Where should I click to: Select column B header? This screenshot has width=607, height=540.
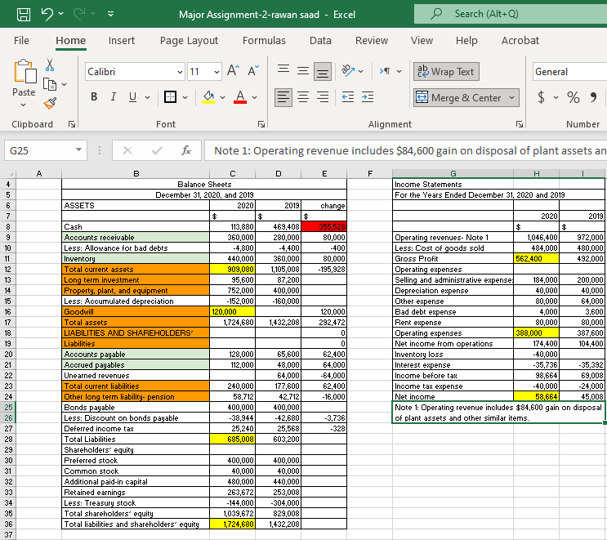pyautogui.click(x=136, y=174)
